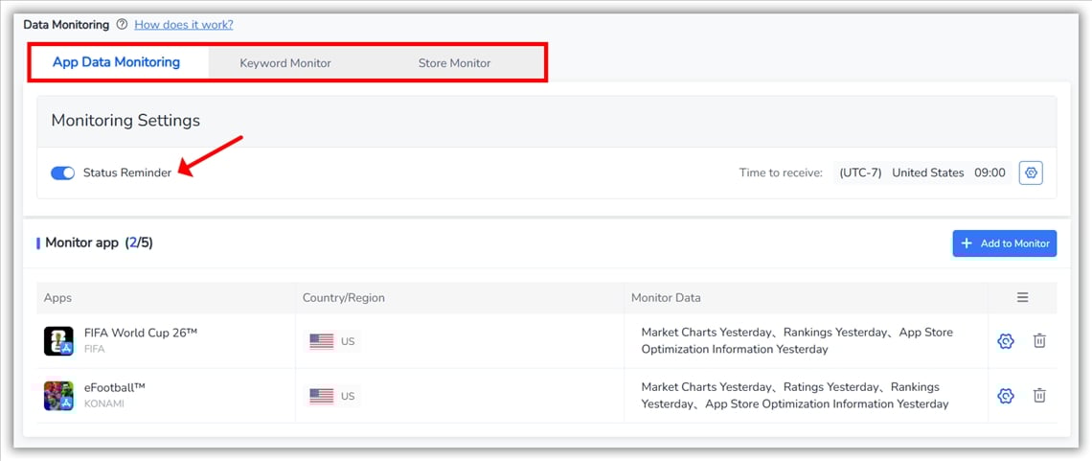Click the 09:00 receive time value
The height and width of the screenshot is (461, 1092).
(x=990, y=173)
